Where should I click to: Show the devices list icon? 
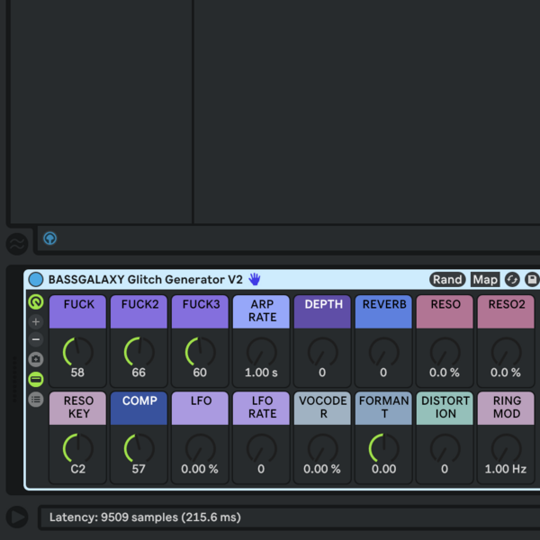click(x=36, y=400)
